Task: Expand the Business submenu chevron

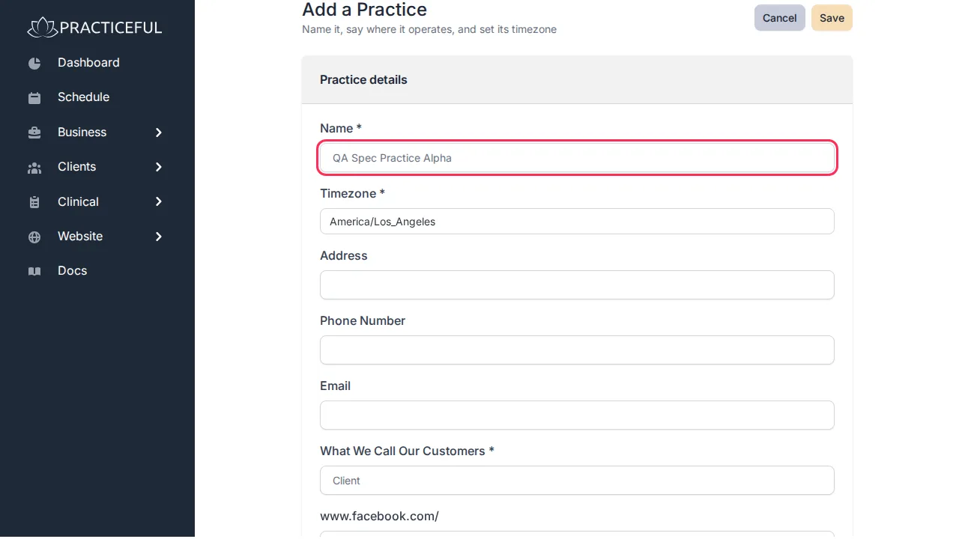Action: pyautogui.click(x=159, y=133)
